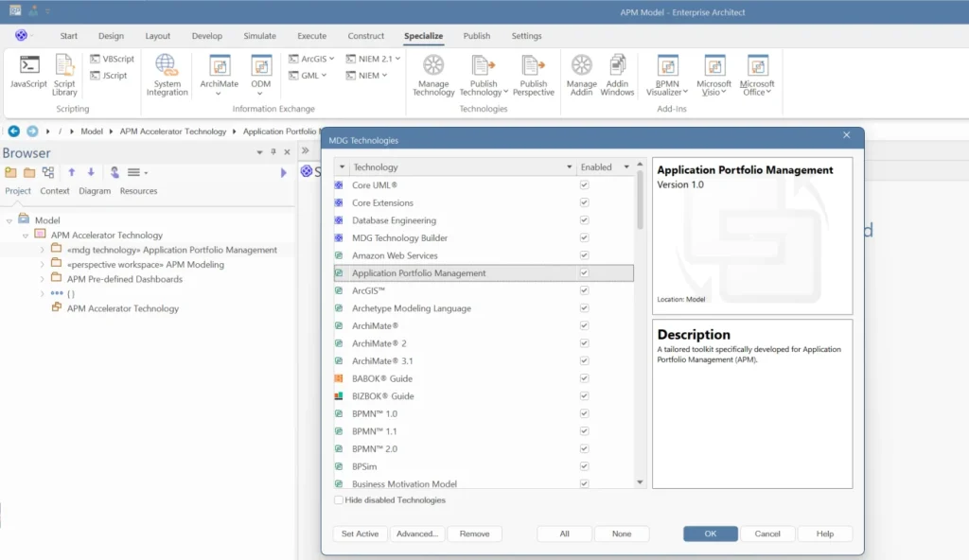
Task: Open the Settings ribbon tab
Action: point(526,36)
